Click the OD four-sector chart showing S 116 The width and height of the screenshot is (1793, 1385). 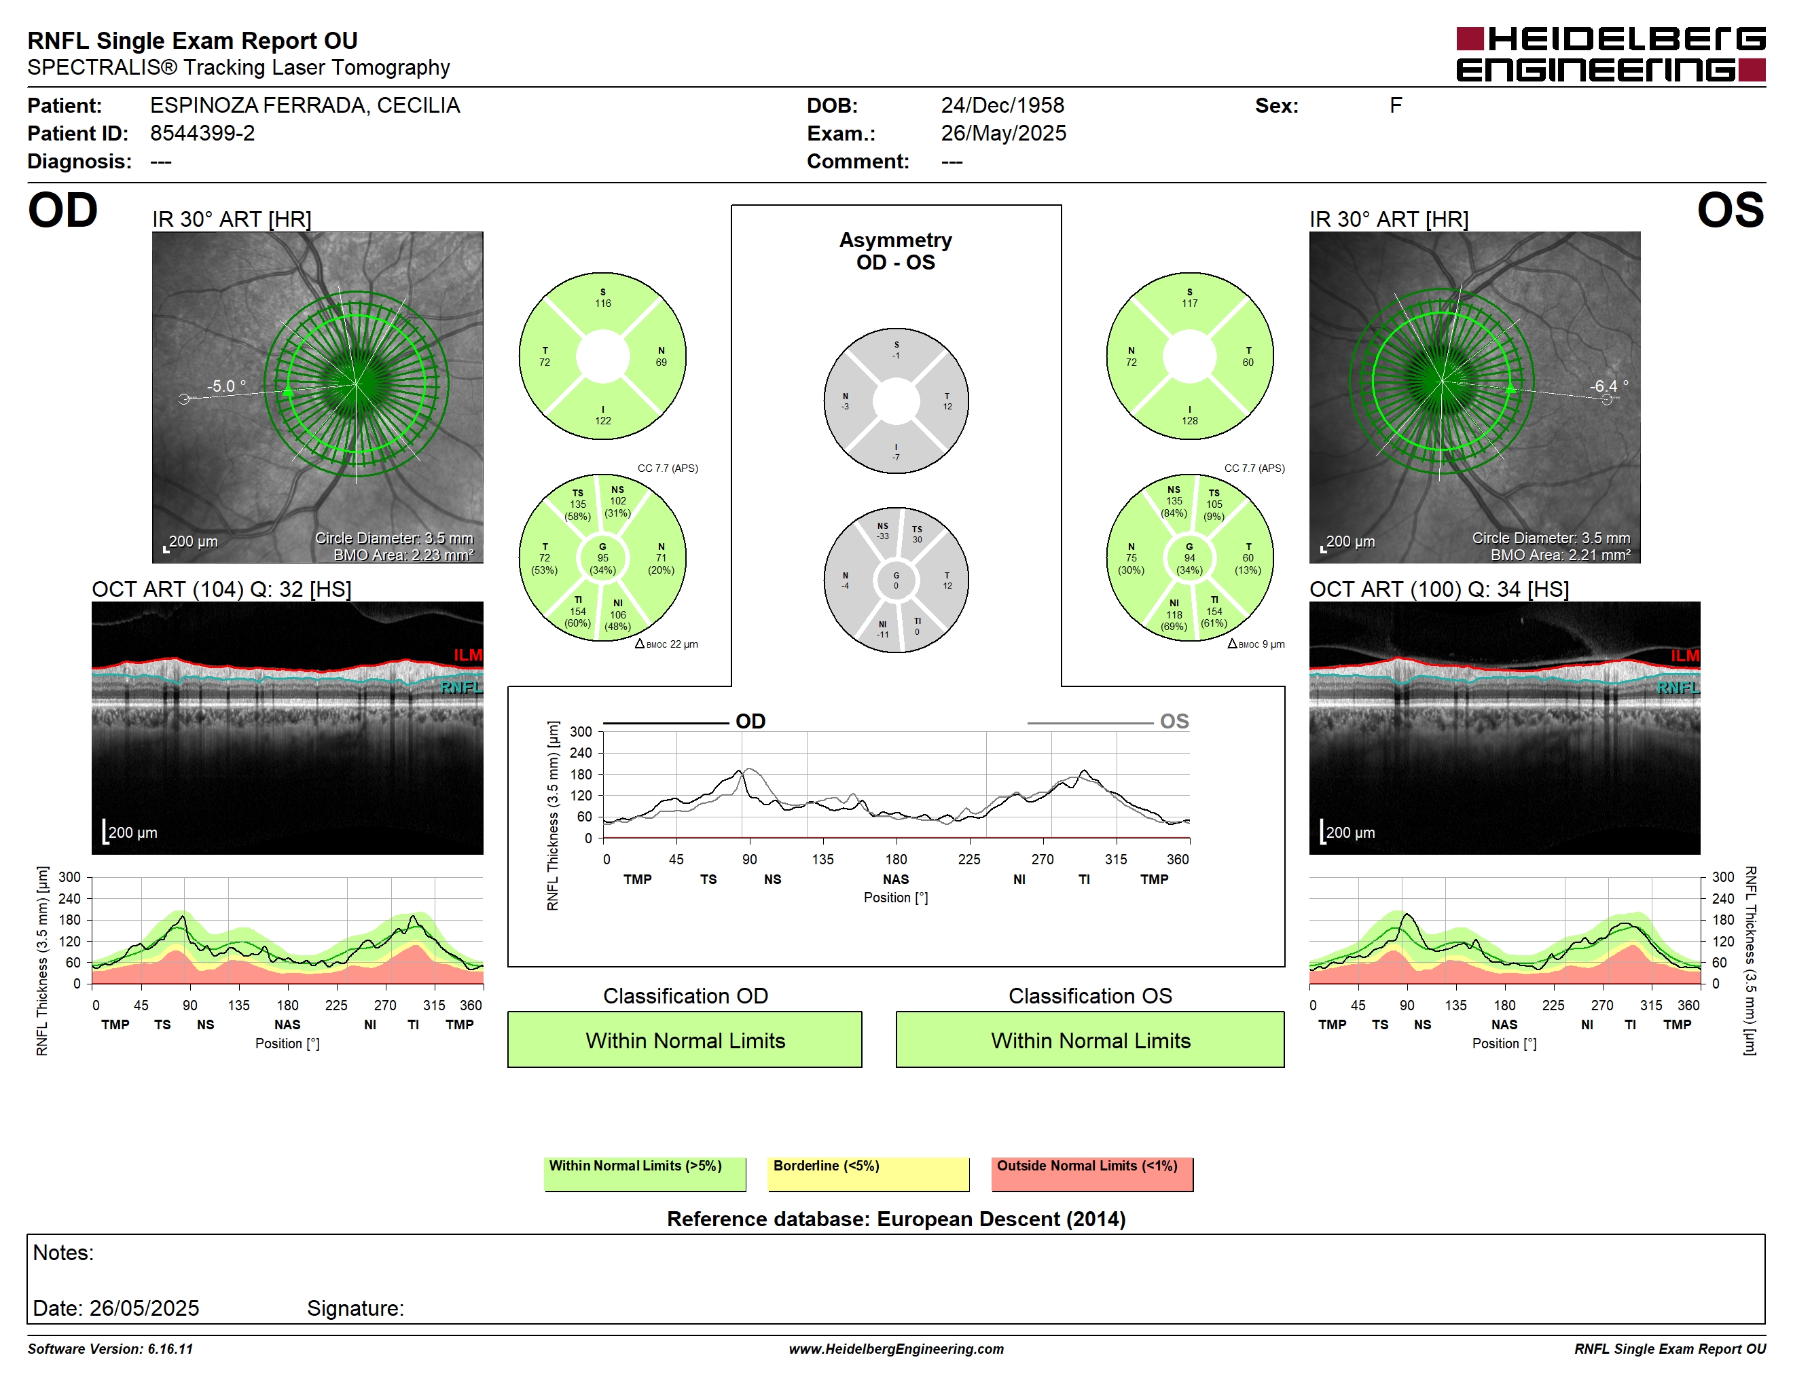602,356
